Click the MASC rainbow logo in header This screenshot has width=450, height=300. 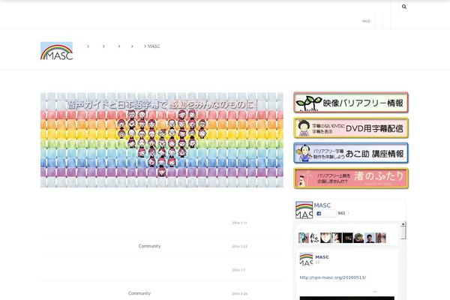tap(56, 51)
